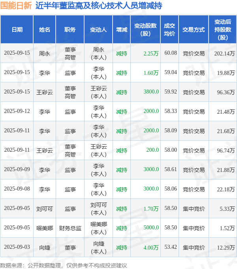
Task: Click the 1.70万 shares-changed value
Action: (x=151, y=209)
